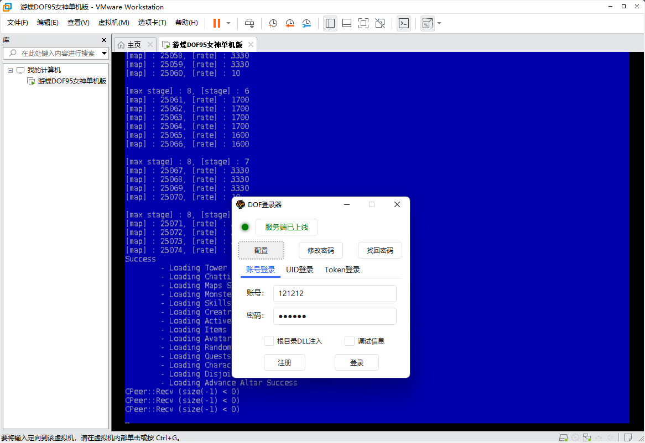Click the 找回密码 button
This screenshot has width=645, height=443.
pyautogui.click(x=380, y=250)
